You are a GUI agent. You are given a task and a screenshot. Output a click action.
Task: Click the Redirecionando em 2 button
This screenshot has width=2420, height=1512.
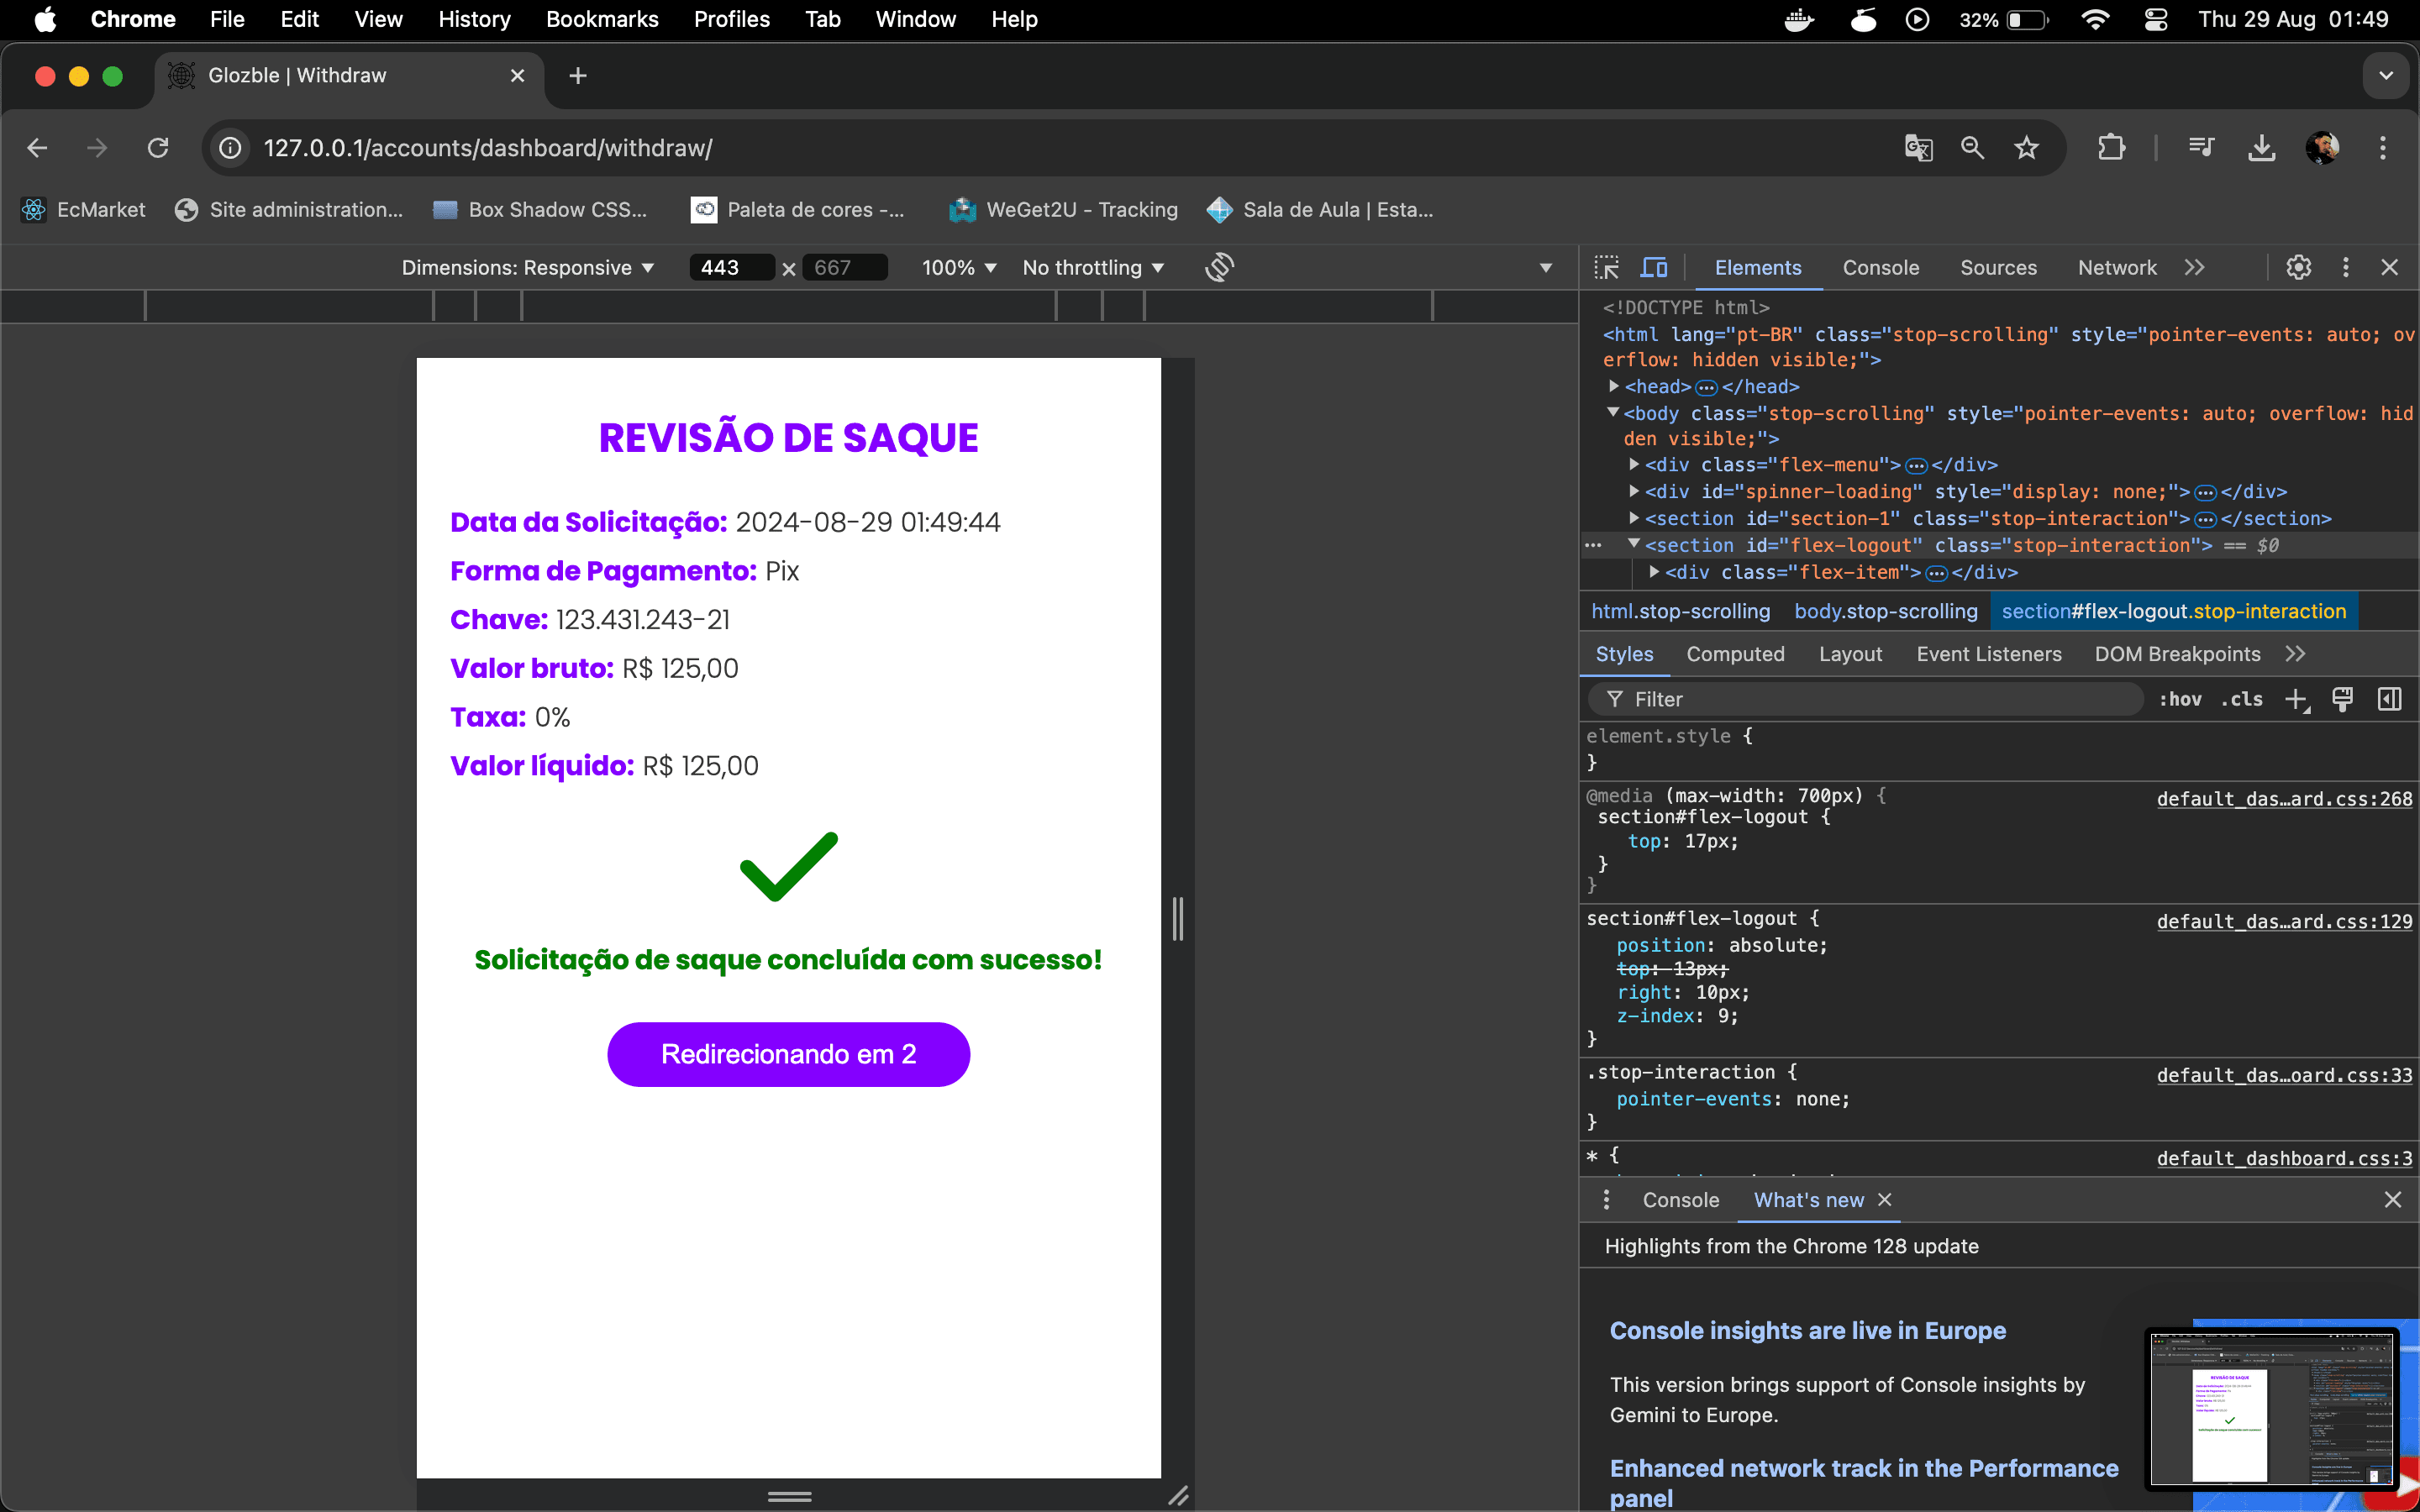click(x=788, y=1054)
